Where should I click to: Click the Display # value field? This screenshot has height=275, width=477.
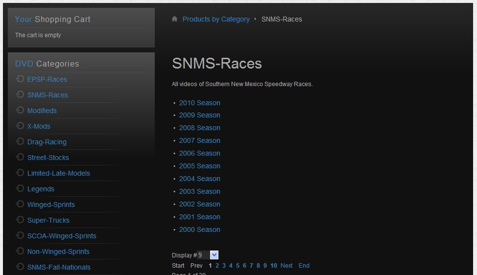pyautogui.click(x=203, y=255)
